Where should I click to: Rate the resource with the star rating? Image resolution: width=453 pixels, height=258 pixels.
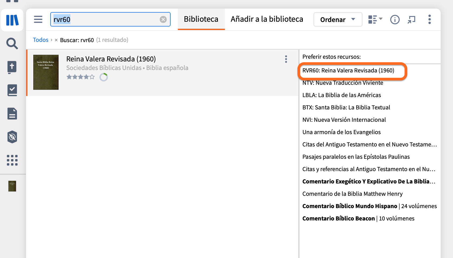pyautogui.click(x=81, y=77)
